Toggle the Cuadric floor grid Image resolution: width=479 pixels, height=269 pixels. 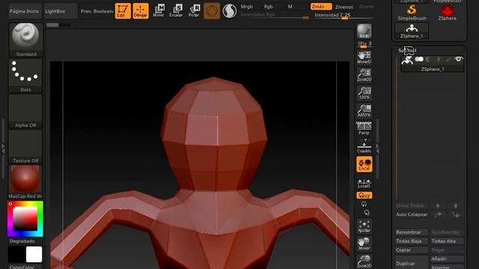(x=364, y=146)
